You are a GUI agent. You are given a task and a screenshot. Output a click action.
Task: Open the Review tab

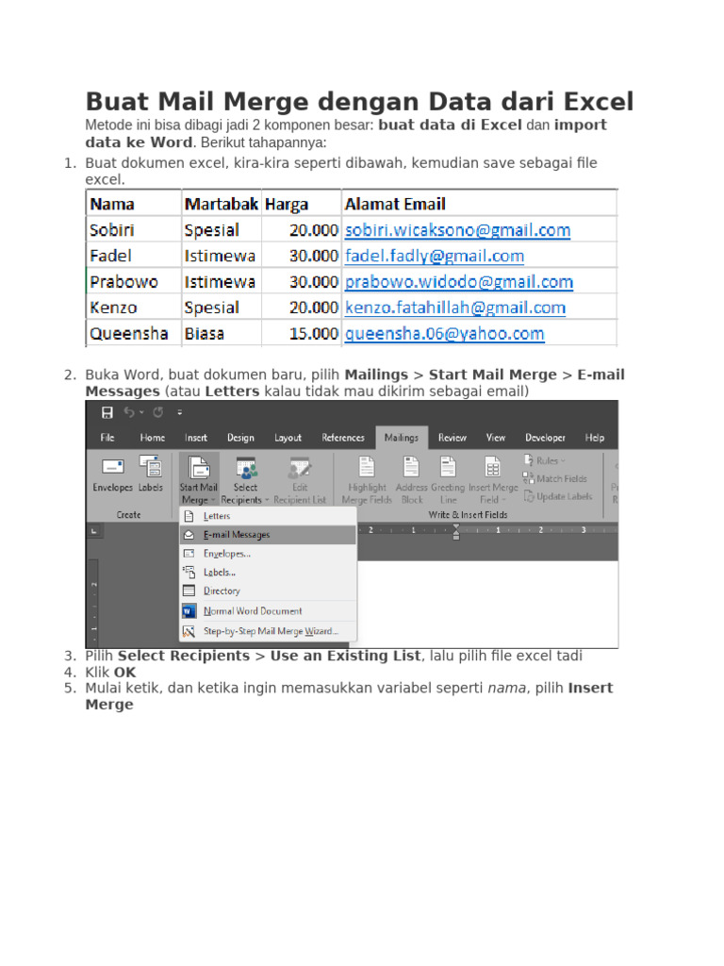tap(452, 438)
